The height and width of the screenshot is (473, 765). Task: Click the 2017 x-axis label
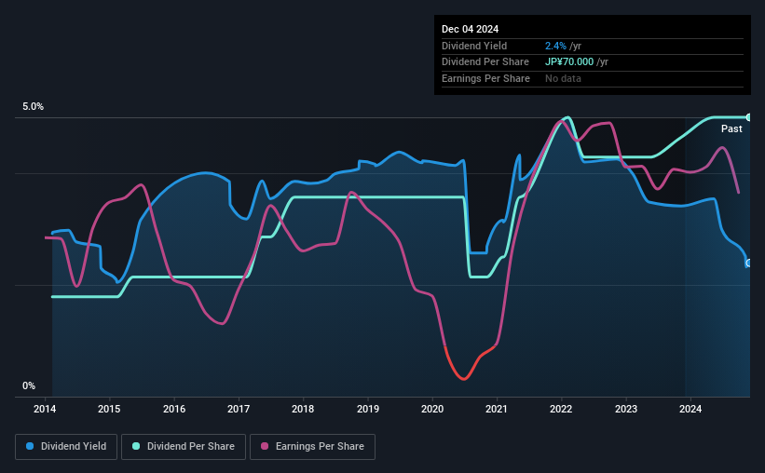click(x=239, y=409)
